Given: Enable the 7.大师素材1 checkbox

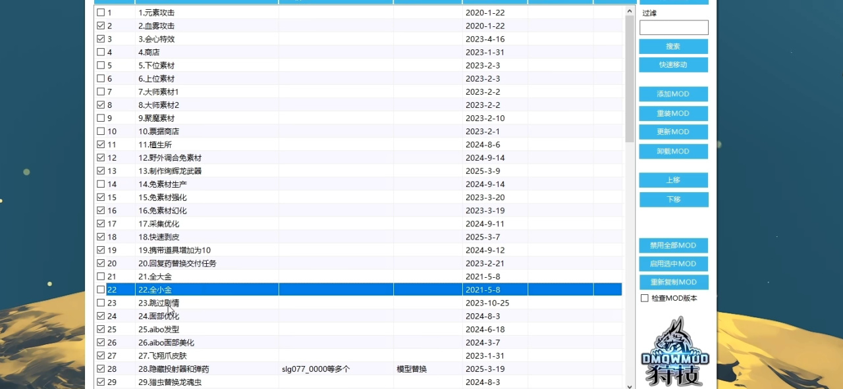Looking at the screenshot, I should 101,91.
